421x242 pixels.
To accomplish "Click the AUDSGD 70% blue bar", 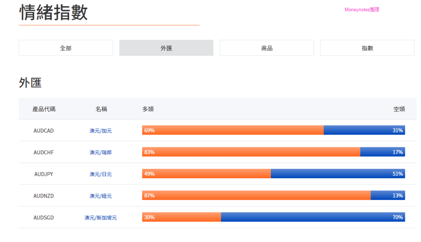I will pos(313,217).
